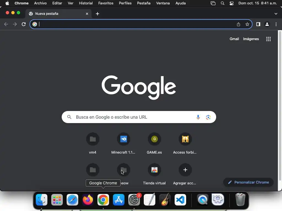Open the Ver menu
The height and width of the screenshot is (211, 282).
click(70, 3)
